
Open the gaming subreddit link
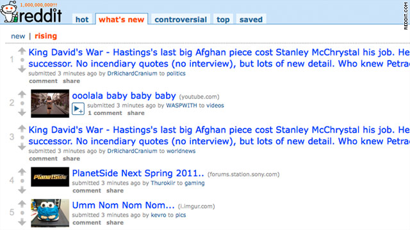(x=195, y=183)
